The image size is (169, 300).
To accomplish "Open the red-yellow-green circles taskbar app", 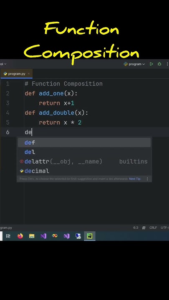I will 55,236.
